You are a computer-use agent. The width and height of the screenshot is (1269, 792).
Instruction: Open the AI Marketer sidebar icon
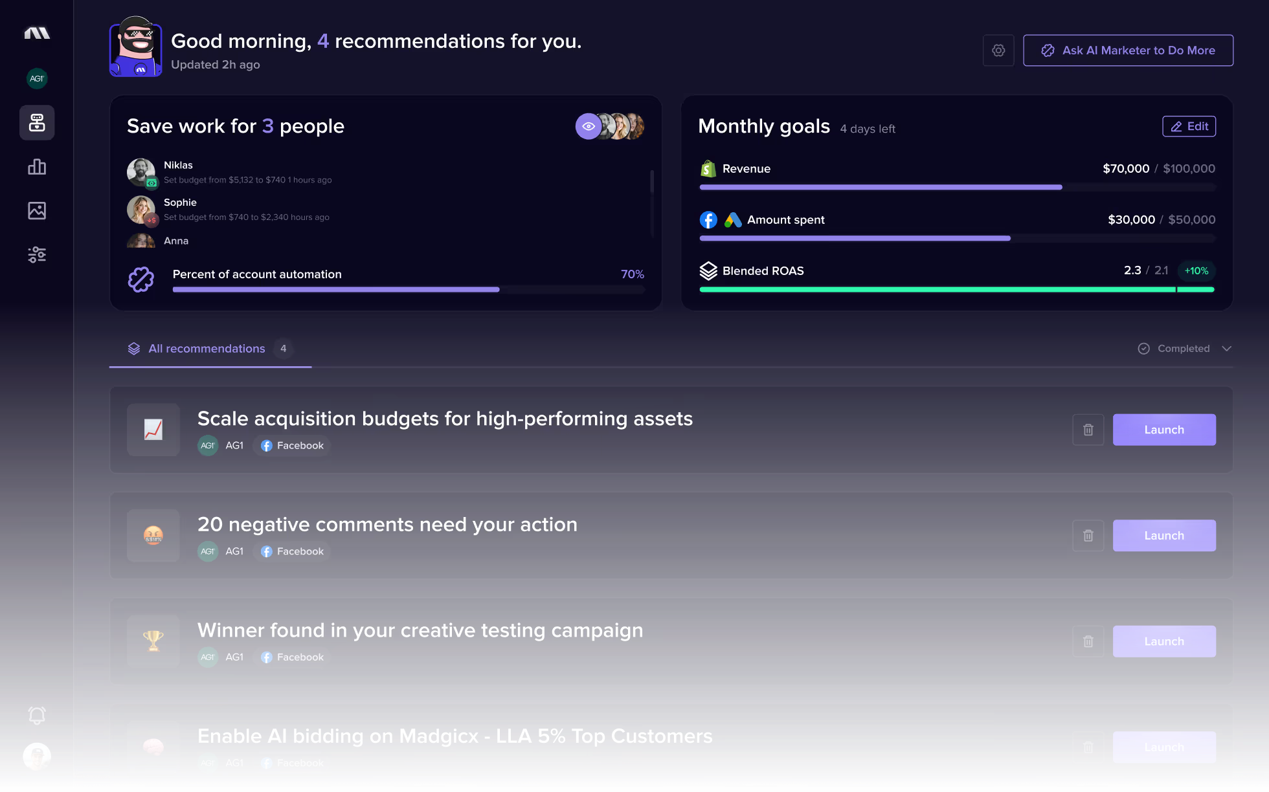tap(37, 122)
